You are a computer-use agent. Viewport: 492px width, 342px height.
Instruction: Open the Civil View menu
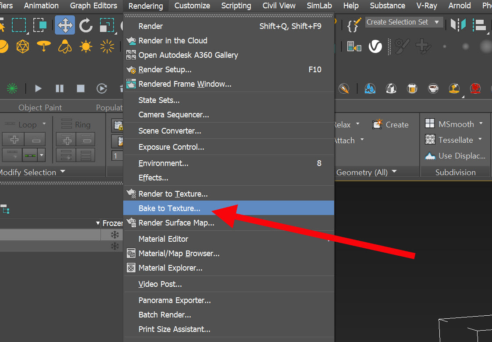(x=278, y=6)
